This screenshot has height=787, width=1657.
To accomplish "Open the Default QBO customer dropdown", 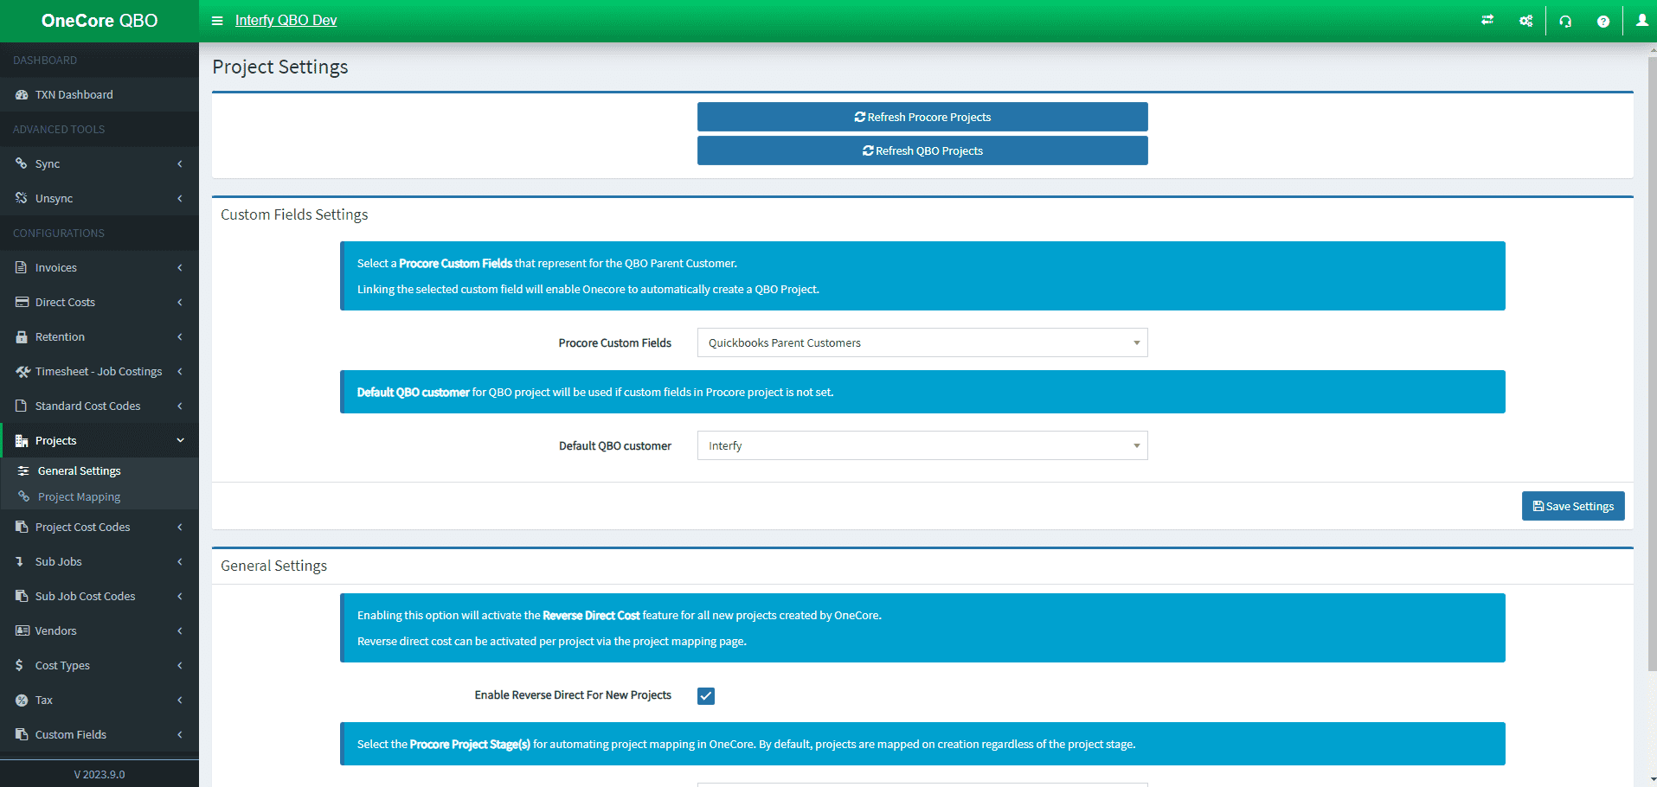I will [922, 445].
